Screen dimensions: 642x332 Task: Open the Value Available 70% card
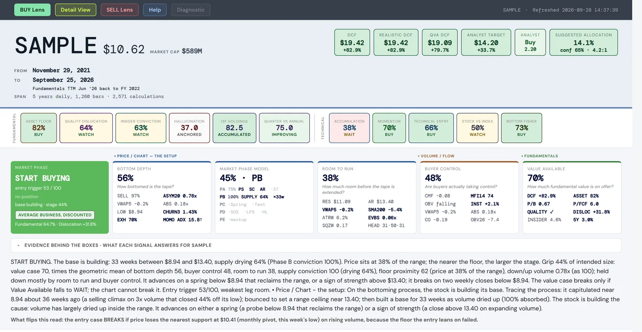[572, 197]
